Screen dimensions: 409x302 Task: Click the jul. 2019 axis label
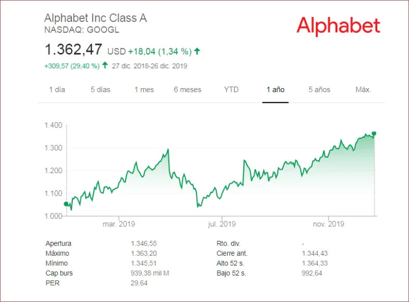222,224
